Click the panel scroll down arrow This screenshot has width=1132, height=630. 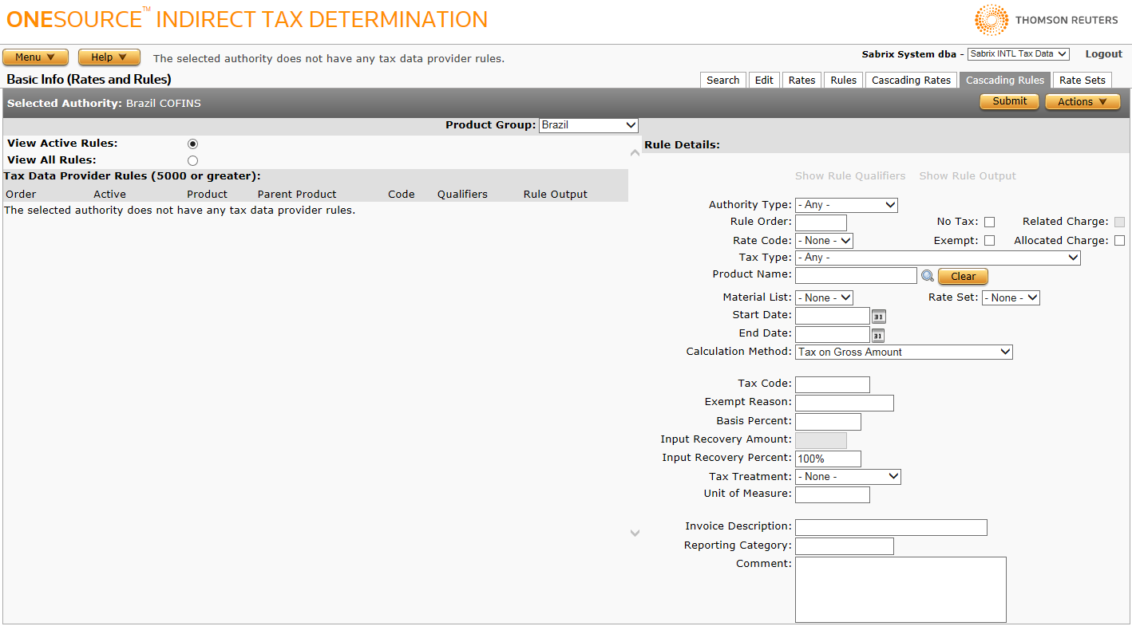click(635, 533)
